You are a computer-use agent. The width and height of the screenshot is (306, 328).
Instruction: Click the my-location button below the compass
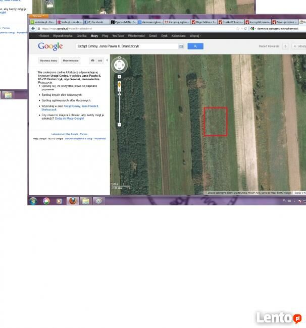point(119,77)
